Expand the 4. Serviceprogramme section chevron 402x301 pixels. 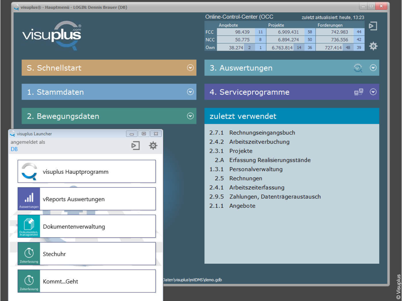point(373,92)
